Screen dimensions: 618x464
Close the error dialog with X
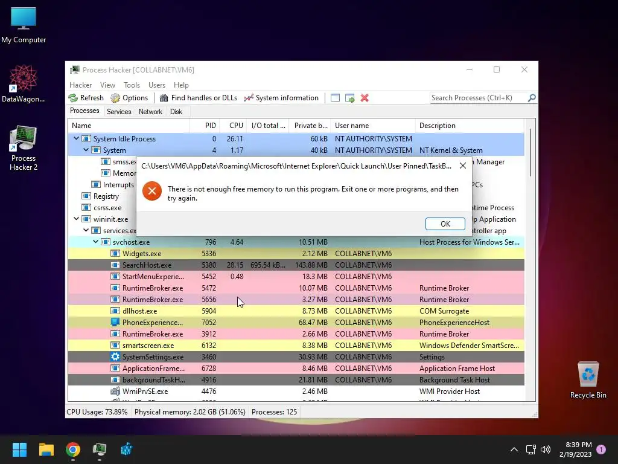click(463, 166)
